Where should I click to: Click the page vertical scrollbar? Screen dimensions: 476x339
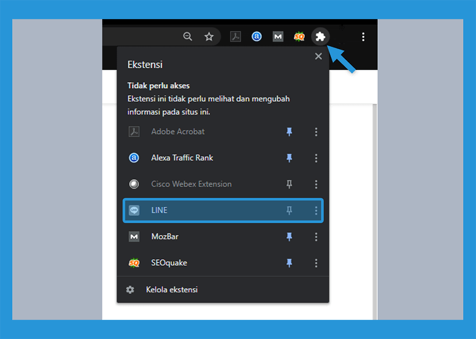[x=375, y=212]
